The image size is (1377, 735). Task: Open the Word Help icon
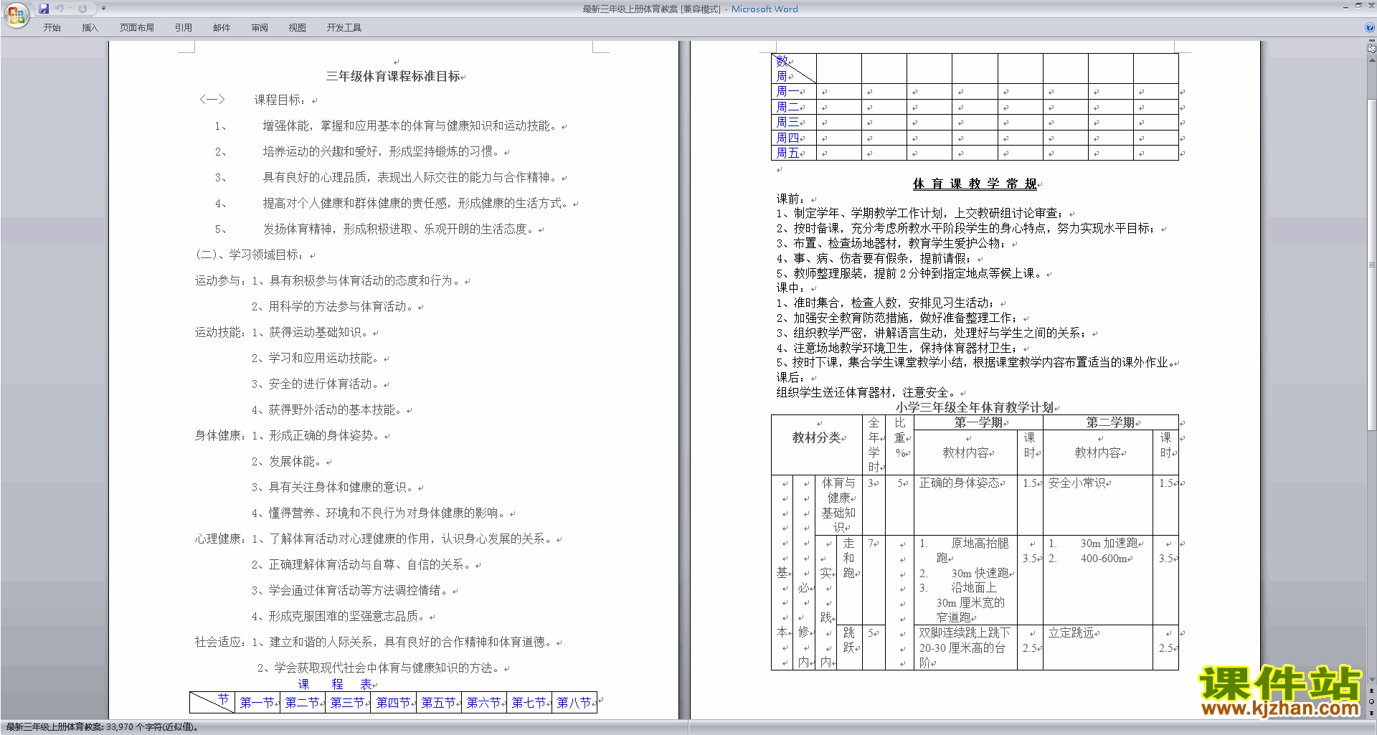[x=1370, y=27]
